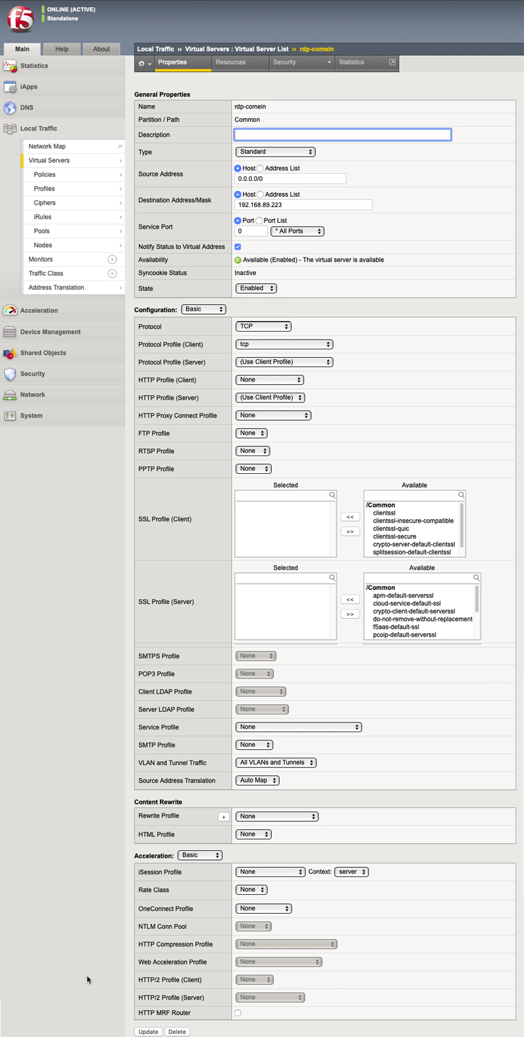Select cloud-service-default-ssl in Available list

point(407,604)
